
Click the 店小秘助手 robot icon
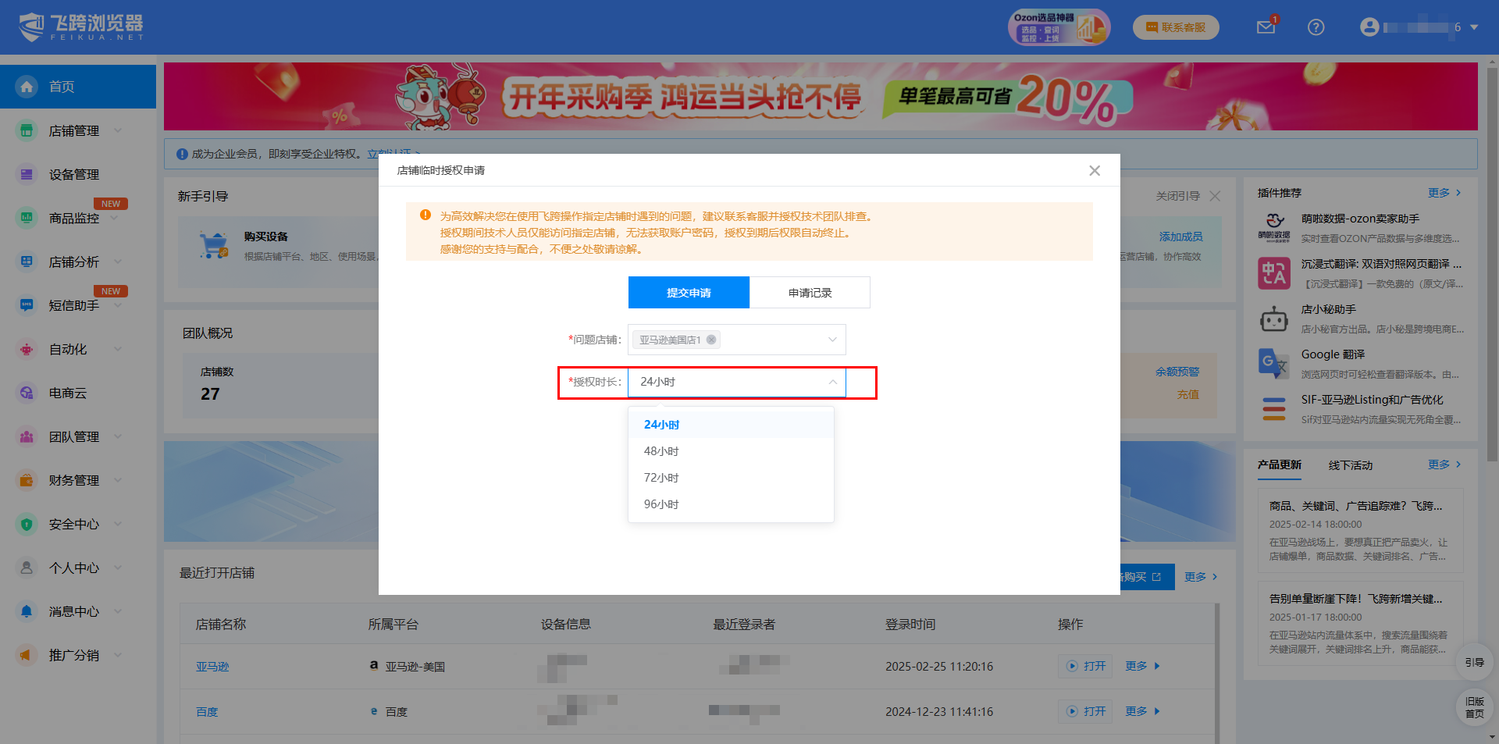[1273, 319]
